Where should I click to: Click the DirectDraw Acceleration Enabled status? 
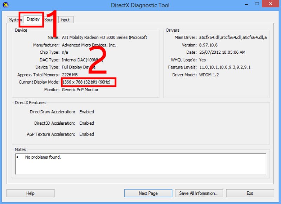[86, 112]
